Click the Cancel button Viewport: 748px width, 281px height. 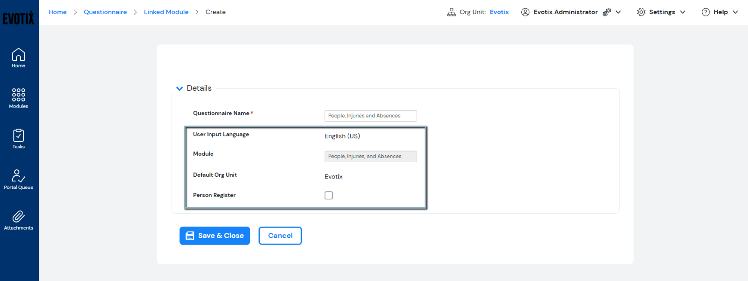click(x=280, y=236)
